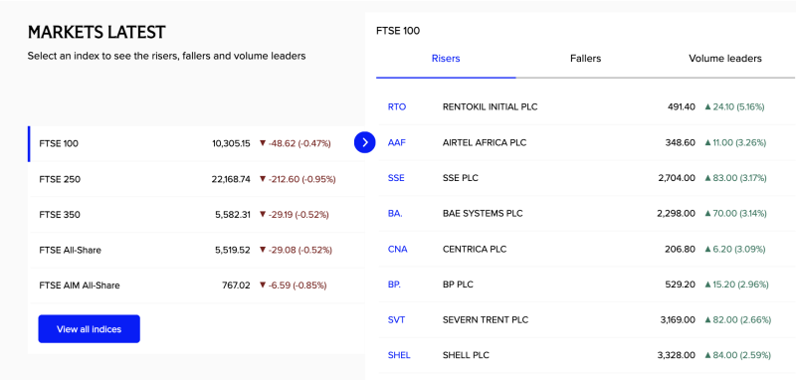796x380 pixels.
Task: Click RENTOKIL INITIAL PLC company name
Action: click(490, 107)
